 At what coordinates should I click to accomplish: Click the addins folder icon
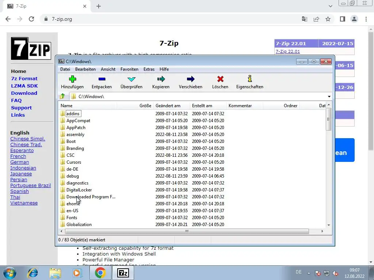click(x=63, y=114)
